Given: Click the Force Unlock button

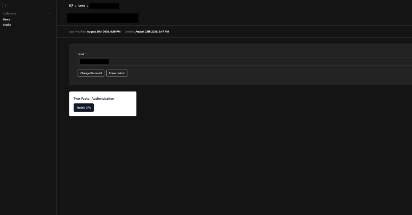Looking at the screenshot, I should (117, 73).
